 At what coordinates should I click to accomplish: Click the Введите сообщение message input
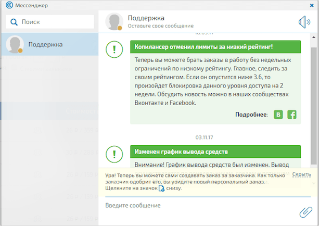pyautogui.click(x=198, y=206)
